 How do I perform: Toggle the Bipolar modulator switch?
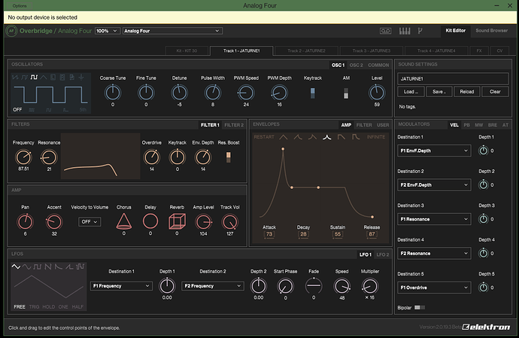pyautogui.click(x=420, y=308)
